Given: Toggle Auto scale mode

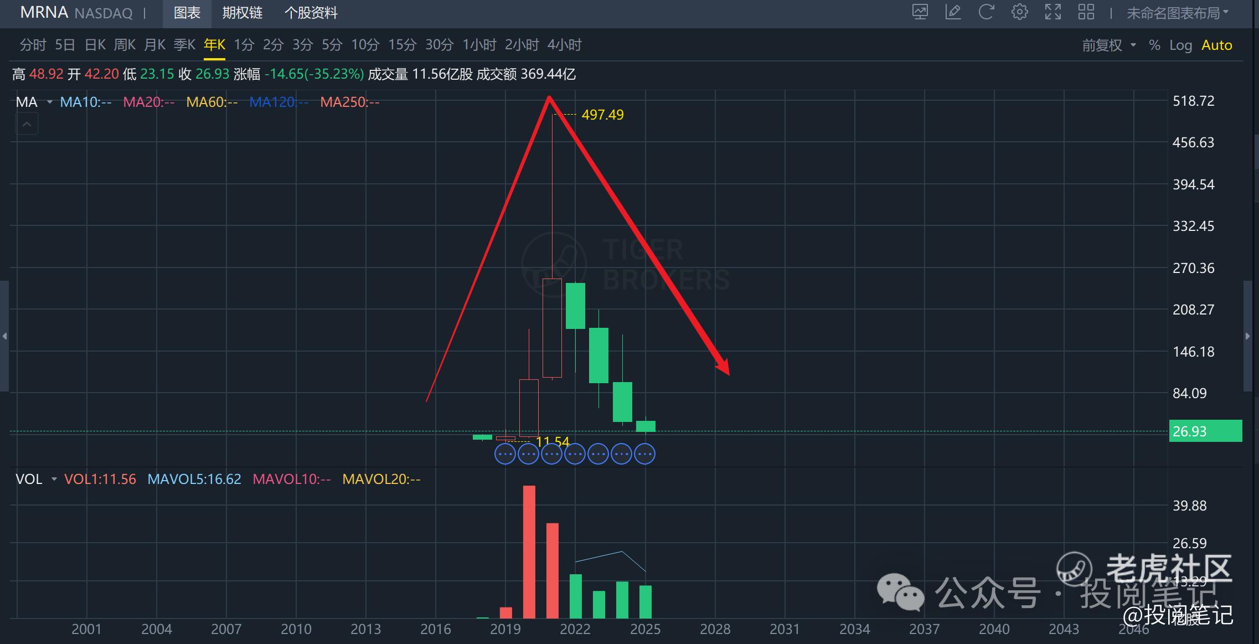Looking at the screenshot, I should pos(1216,45).
